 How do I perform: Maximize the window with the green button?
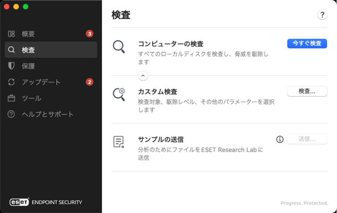point(25,7)
